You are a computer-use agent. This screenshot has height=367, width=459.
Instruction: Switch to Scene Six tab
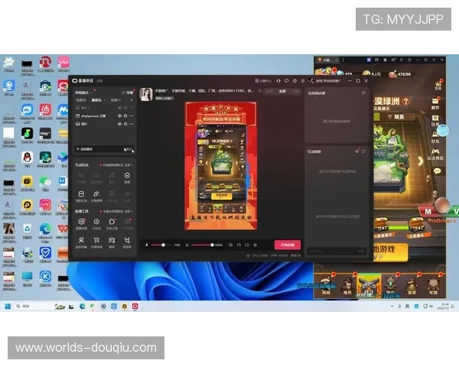pos(116,100)
